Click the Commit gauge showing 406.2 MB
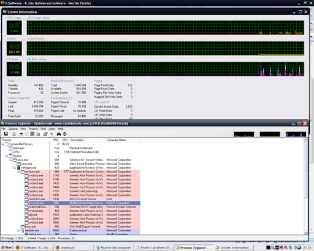 click(14, 48)
